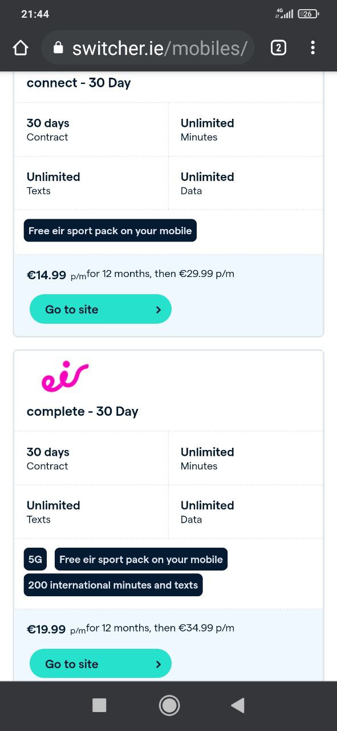Screen dimensions: 337x731
Task: Click the eir logo on complete plan
Action: pyautogui.click(x=65, y=376)
